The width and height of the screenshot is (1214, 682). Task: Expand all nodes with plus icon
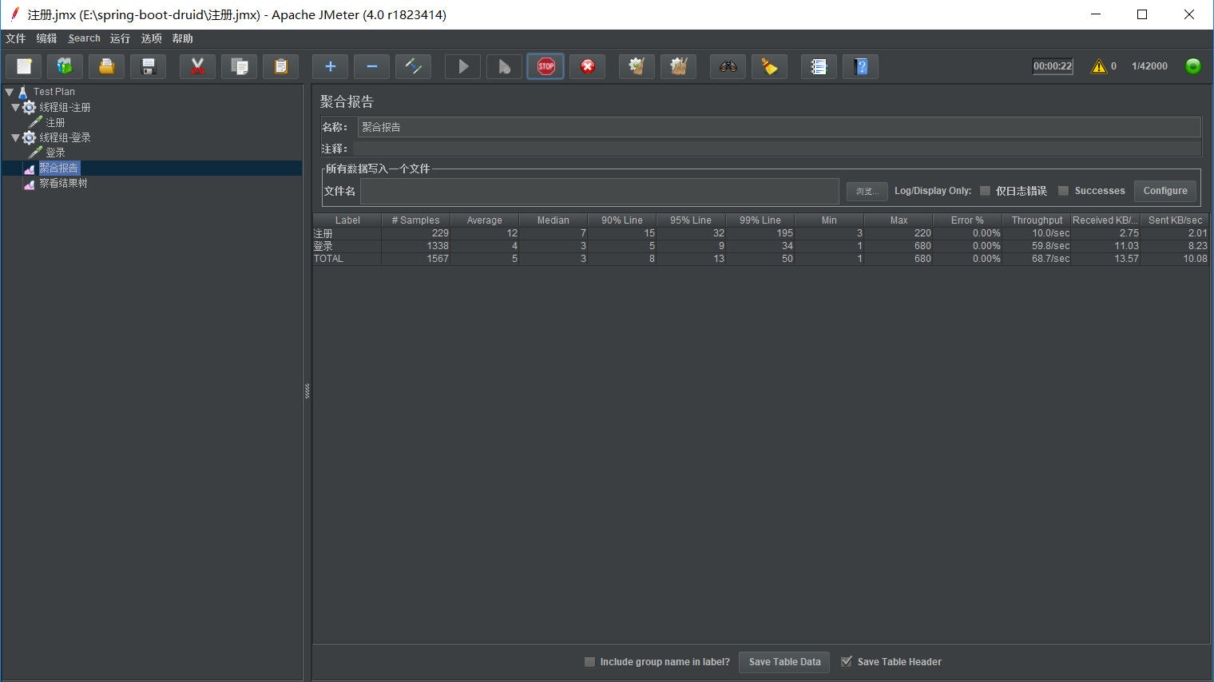point(331,66)
